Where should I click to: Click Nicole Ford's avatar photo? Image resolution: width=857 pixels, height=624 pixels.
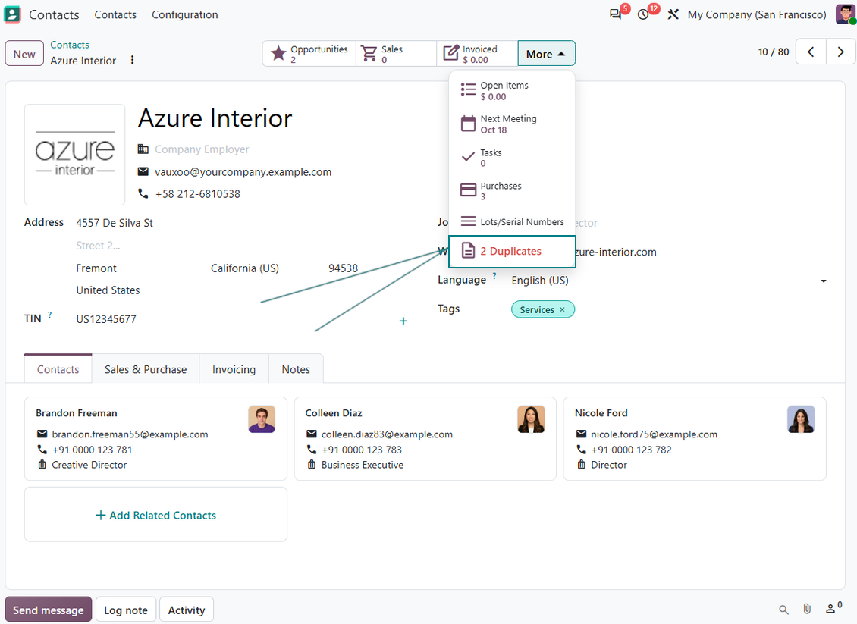[801, 419]
